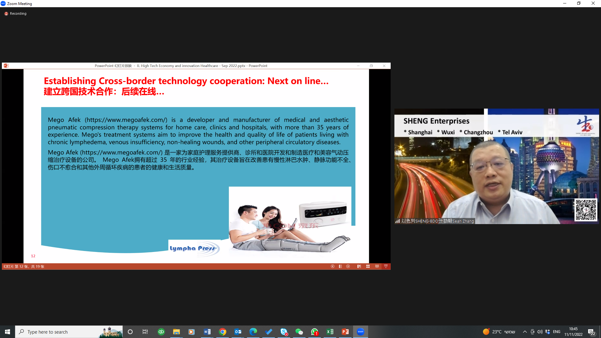Switch to Normal view icon
The image size is (601, 338).
point(359,266)
